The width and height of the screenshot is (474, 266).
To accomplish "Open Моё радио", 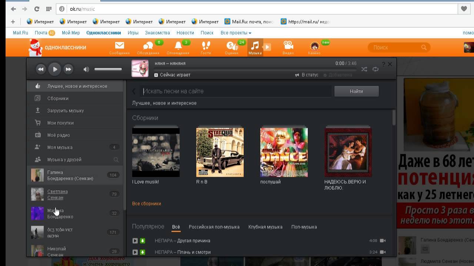I will pos(75,135).
